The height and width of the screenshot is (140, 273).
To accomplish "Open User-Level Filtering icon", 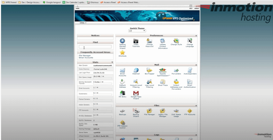I will point(150,82).
